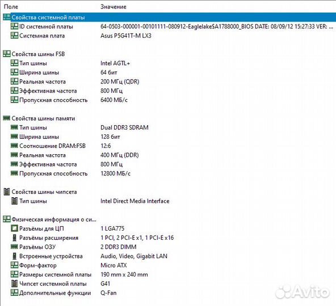Click the CPU socket icon beside Разъёмы для ЦП
Image resolution: width=336 pixels, height=306 pixels.
(14, 228)
